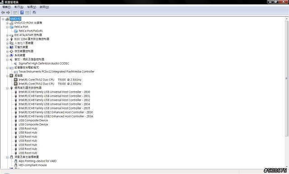Click the processor chip icon for 處理器

point(11,75)
